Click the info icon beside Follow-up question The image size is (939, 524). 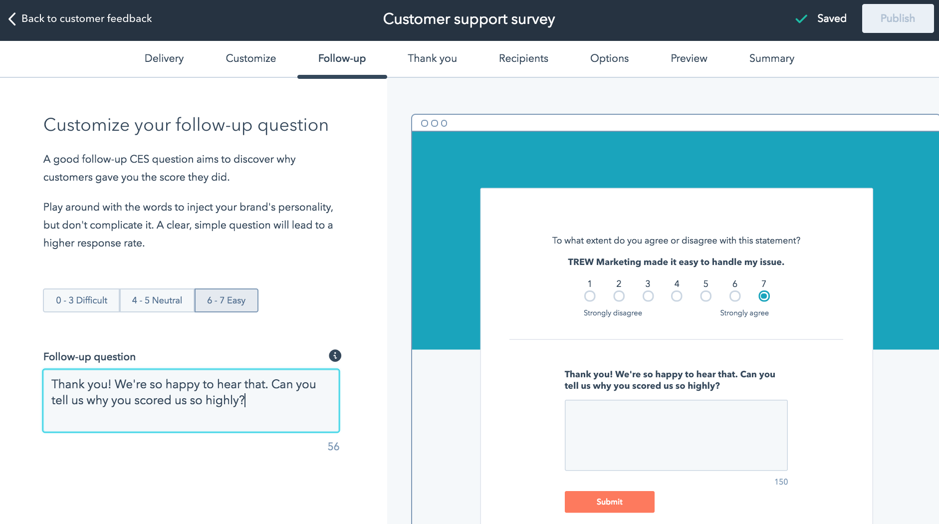[335, 355]
